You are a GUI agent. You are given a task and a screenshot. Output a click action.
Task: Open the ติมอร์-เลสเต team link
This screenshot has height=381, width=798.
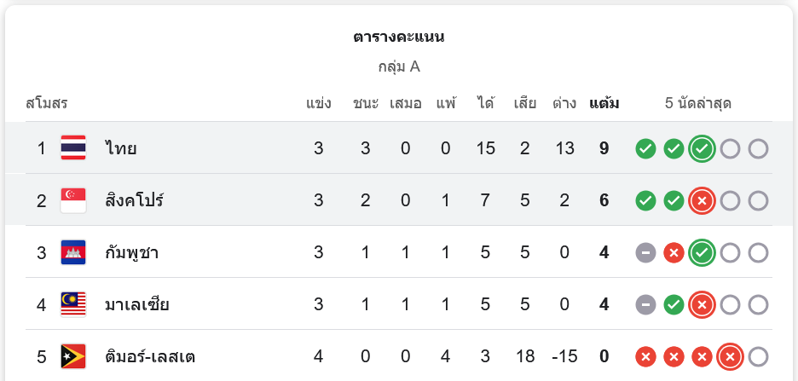(150, 356)
